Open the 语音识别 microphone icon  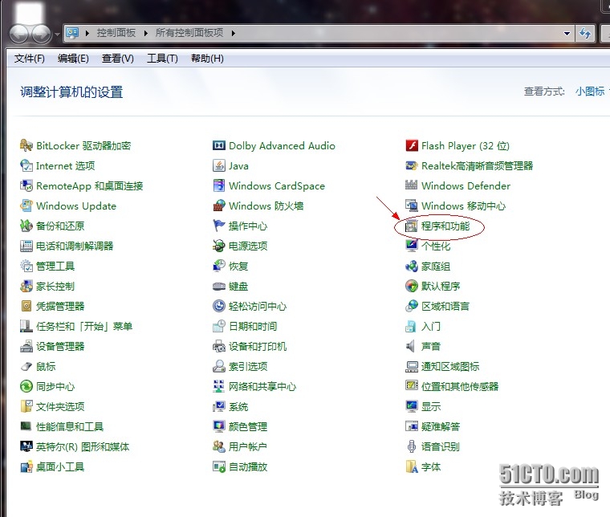tap(411, 446)
